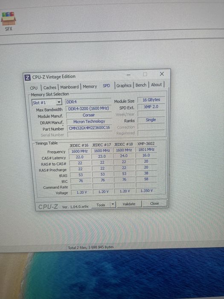The image size is (224, 299).
Task: Select the Corsair module manufacturer value
Action: click(x=89, y=115)
